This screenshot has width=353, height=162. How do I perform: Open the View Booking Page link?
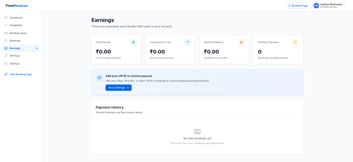point(21,74)
